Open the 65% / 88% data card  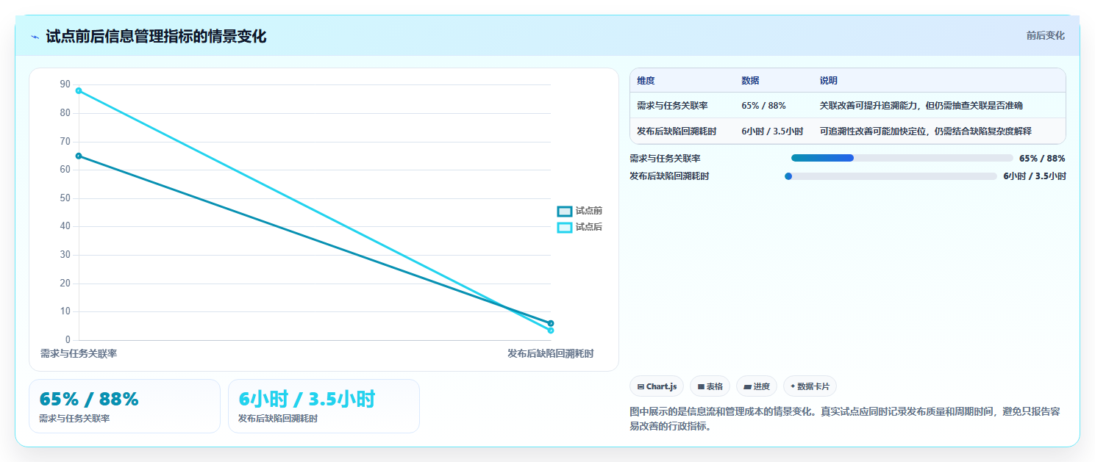(124, 406)
